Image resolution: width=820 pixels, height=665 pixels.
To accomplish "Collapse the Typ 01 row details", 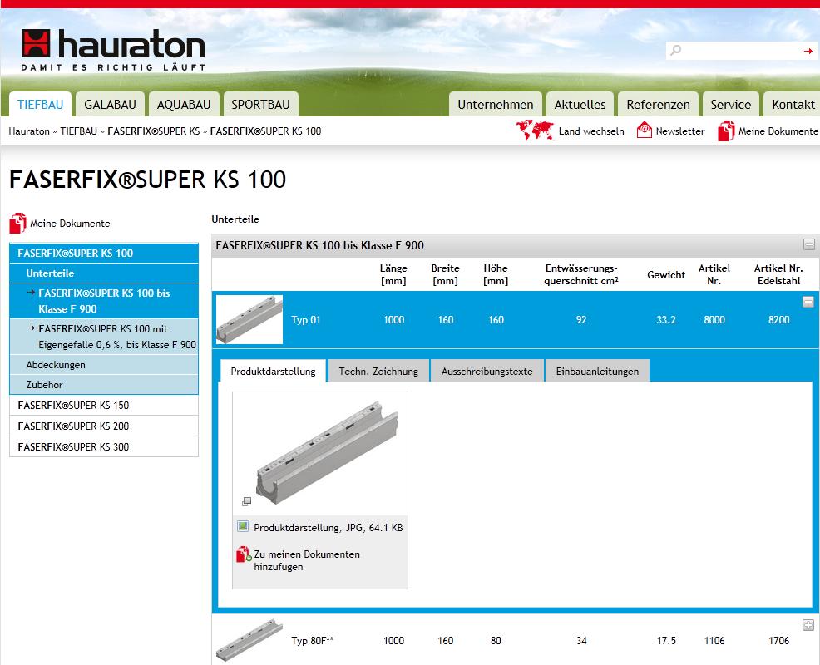I will pos(808,302).
